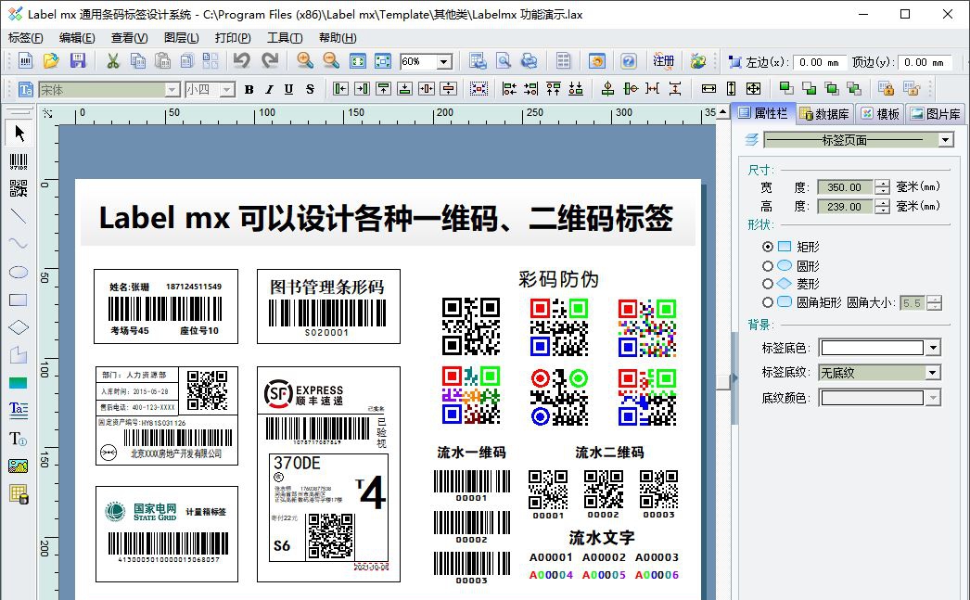This screenshot has width=970, height=600.
Task: Select the barcode drawing tool
Action: click(17, 162)
